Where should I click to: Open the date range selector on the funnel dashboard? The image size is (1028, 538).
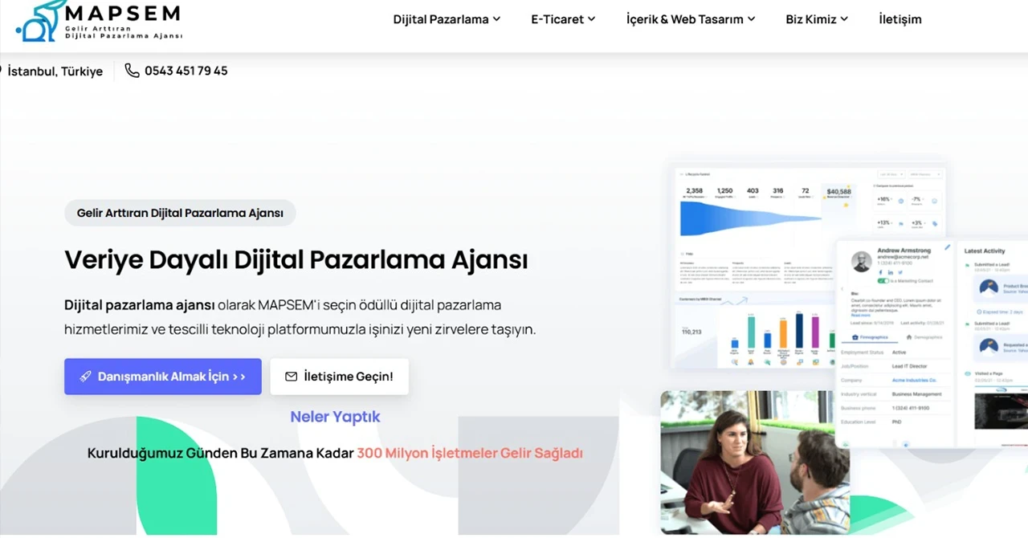891,173
